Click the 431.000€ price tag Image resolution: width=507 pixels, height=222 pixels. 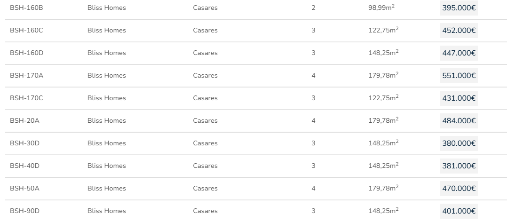459,98
